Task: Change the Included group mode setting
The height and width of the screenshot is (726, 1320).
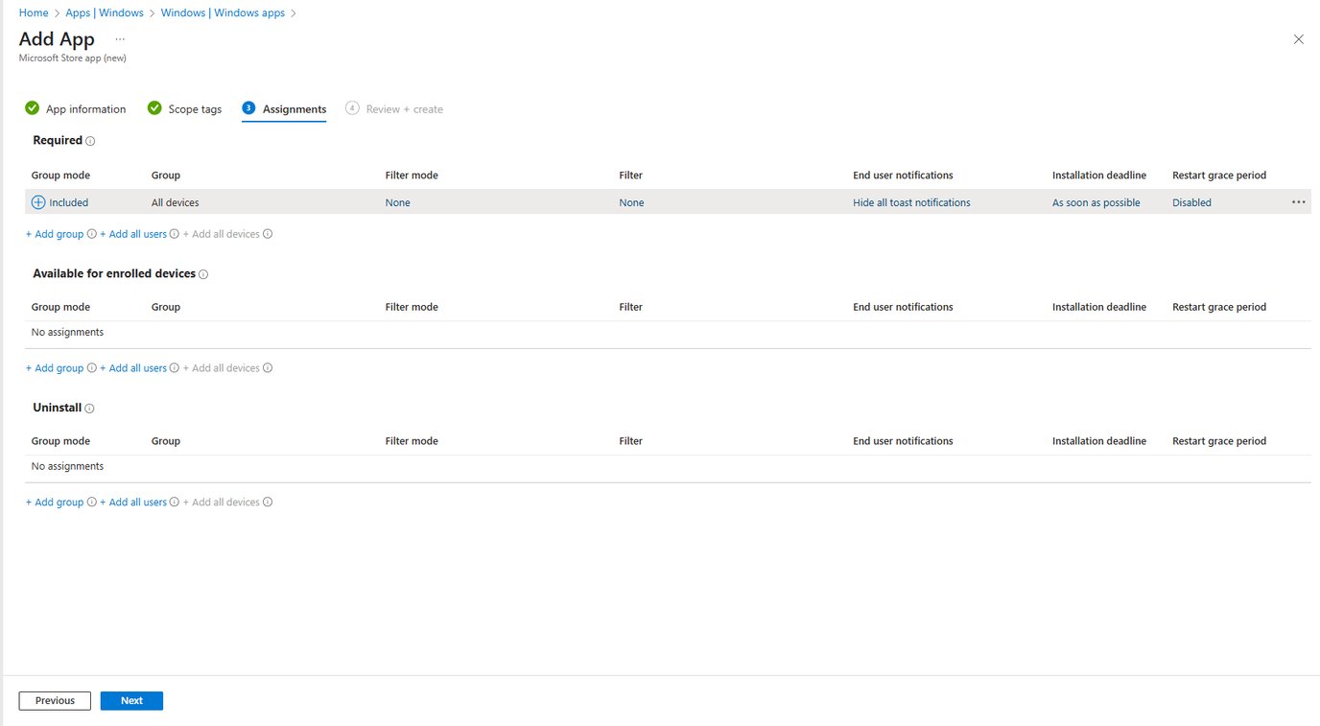Action: (67, 202)
